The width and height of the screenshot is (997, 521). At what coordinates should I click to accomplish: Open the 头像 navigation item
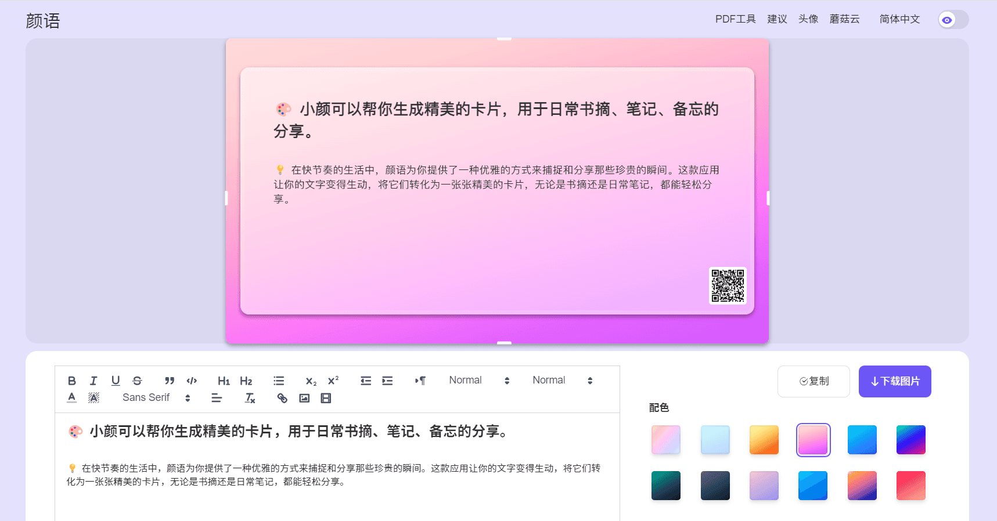tap(808, 19)
